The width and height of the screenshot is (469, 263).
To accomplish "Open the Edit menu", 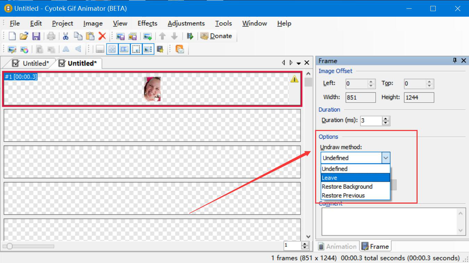I will point(36,23).
